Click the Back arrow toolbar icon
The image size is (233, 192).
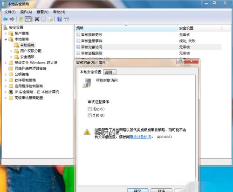(6, 19)
